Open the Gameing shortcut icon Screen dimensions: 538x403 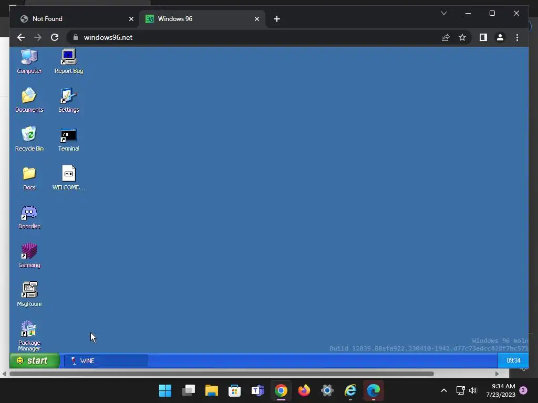pyautogui.click(x=29, y=256)
